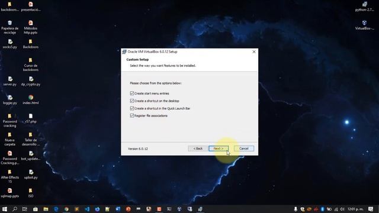
Task: Select Curso de backdoors folder
Action: tap(31, 64)
